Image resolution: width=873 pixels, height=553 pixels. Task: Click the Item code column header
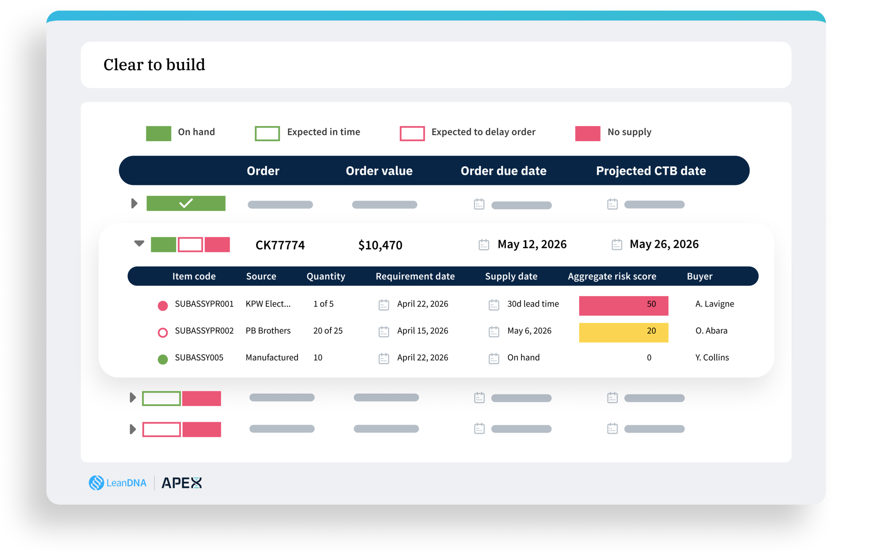(x=194, y=276)
